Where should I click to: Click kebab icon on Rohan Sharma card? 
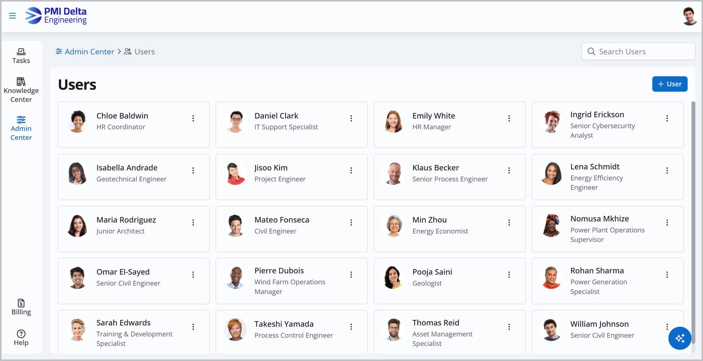[667, 275]
